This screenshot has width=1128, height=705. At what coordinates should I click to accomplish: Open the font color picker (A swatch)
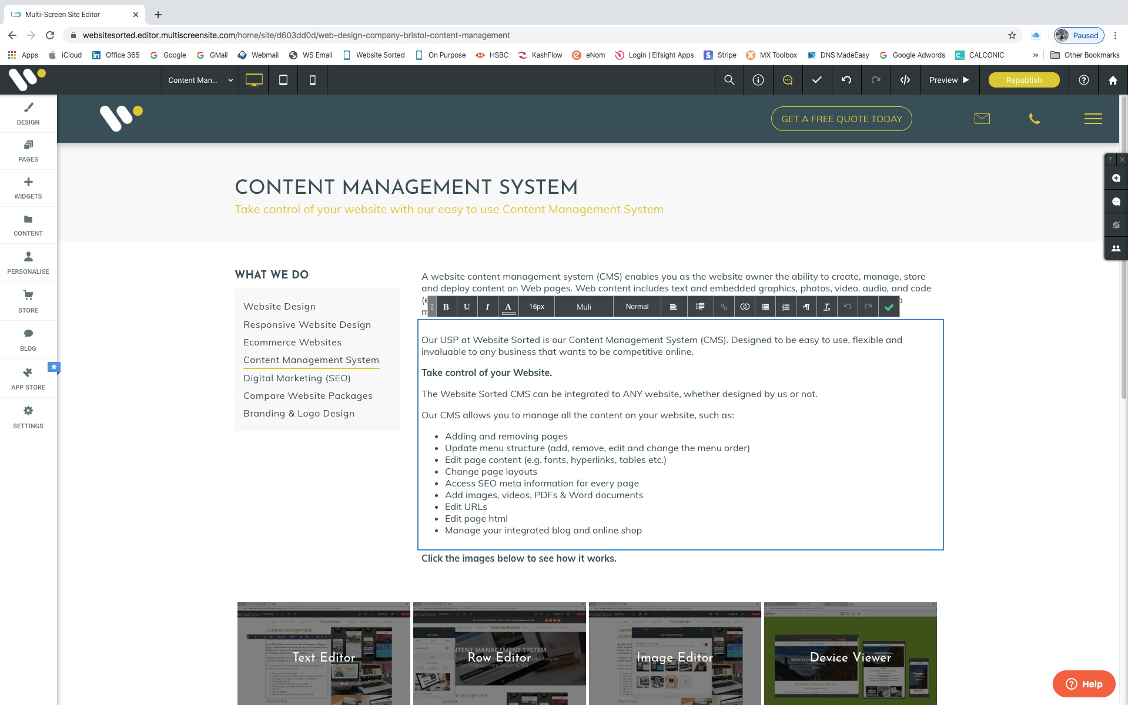508,306
